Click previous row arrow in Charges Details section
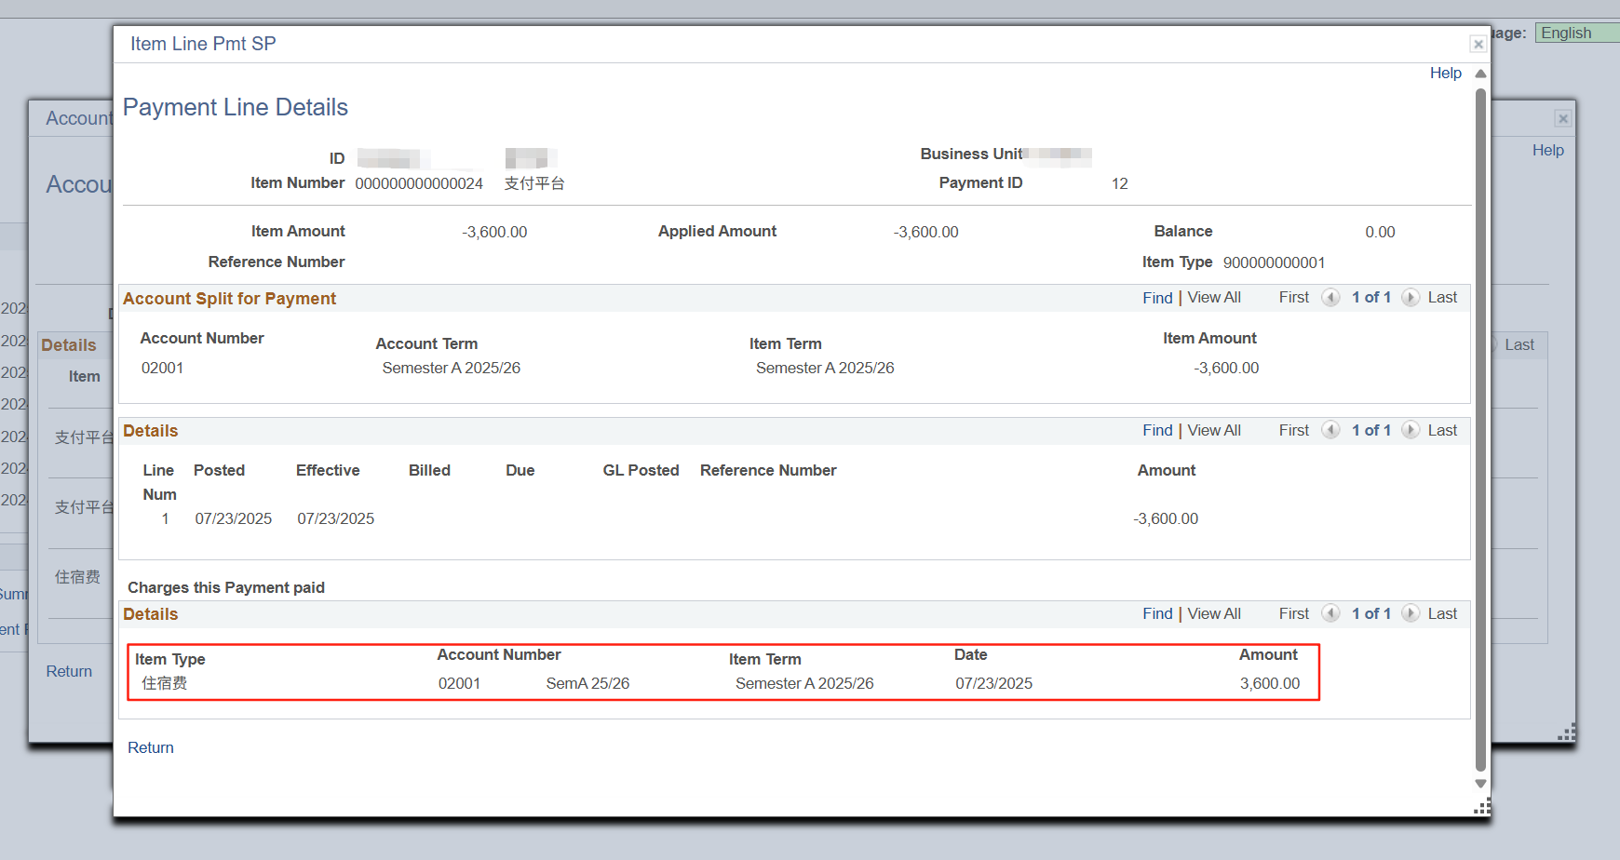Screen dimensions: 1620x860 coord(1331,613)
